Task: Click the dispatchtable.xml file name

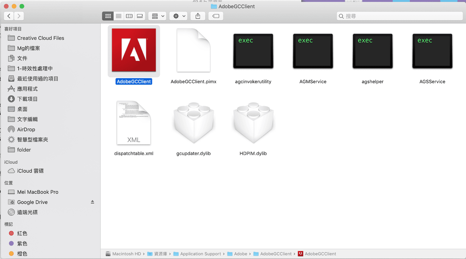Action: pyautogui.click(x=134, y=153)
